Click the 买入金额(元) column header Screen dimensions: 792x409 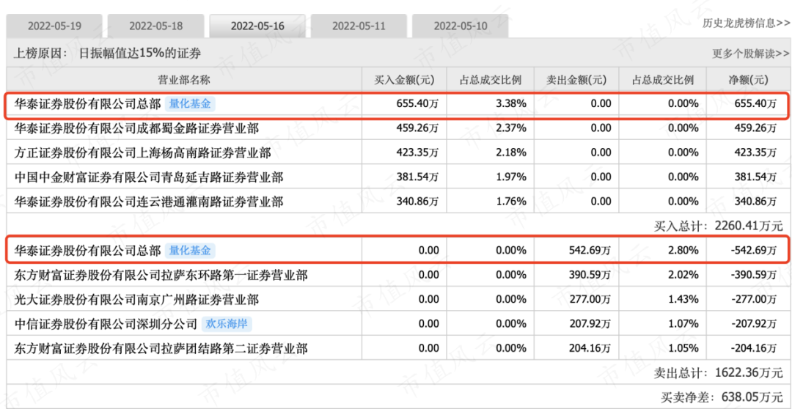tap(403, 80)
